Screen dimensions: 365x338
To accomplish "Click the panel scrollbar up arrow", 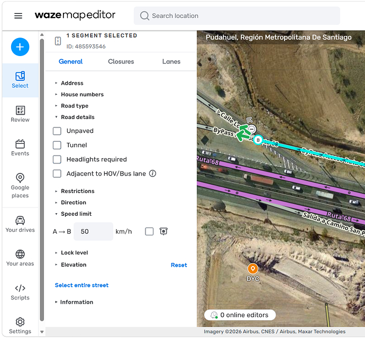I will pyautogui.click(x=42, y=35).
